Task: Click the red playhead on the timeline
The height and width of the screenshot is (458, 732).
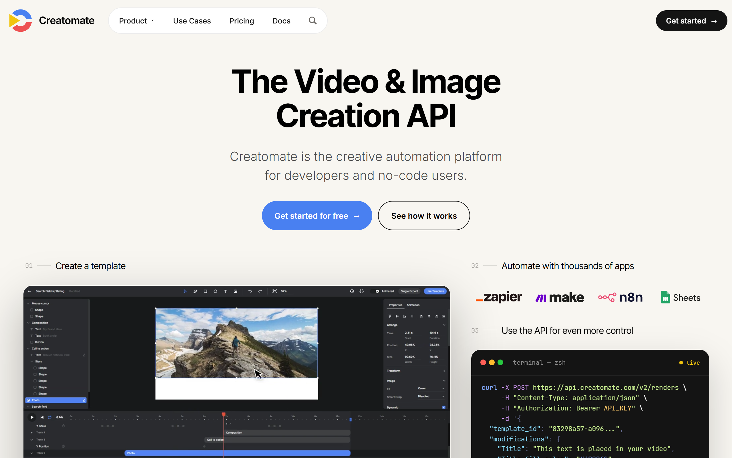Action: pyautogui.click(x=224, y=414)
